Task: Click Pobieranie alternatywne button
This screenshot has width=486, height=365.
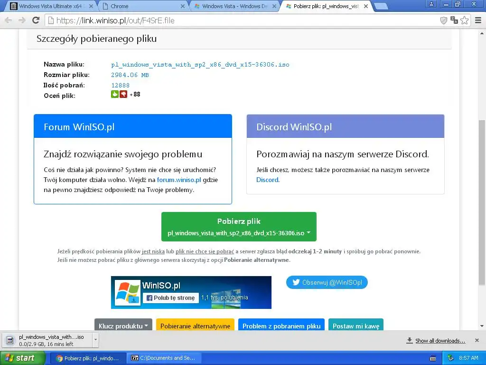Action: coord(195,325)
